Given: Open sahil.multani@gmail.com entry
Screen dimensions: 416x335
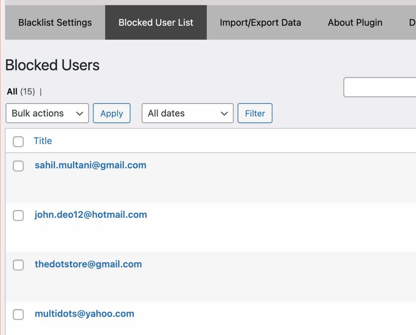Looking at the screenshot, I should point(90,165).
